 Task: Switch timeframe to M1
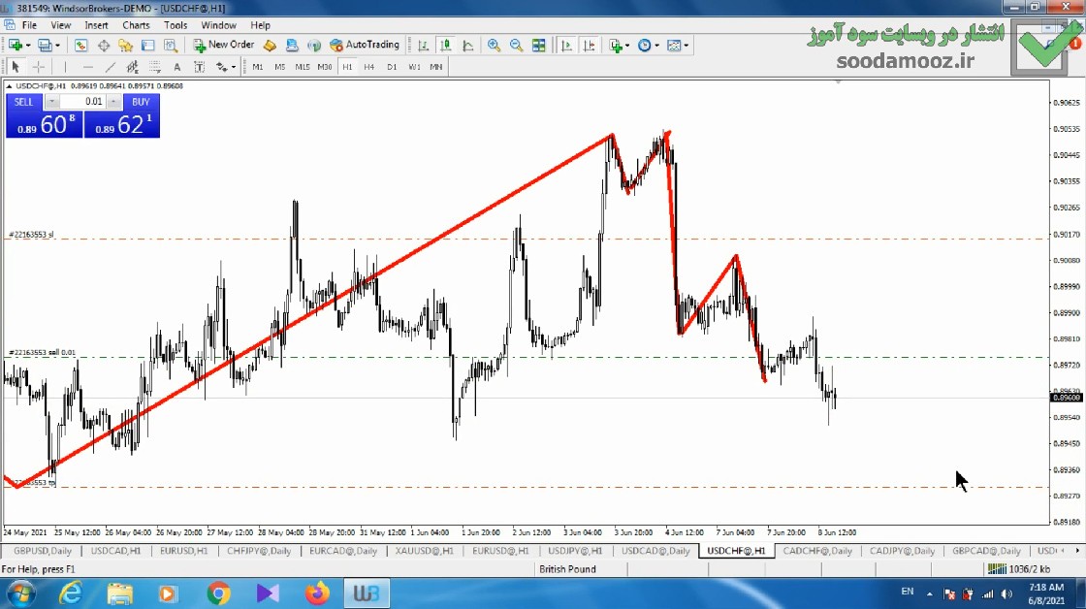point(258,67)
